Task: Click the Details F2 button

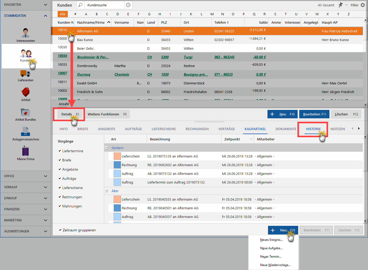Action: click(70, 114)
